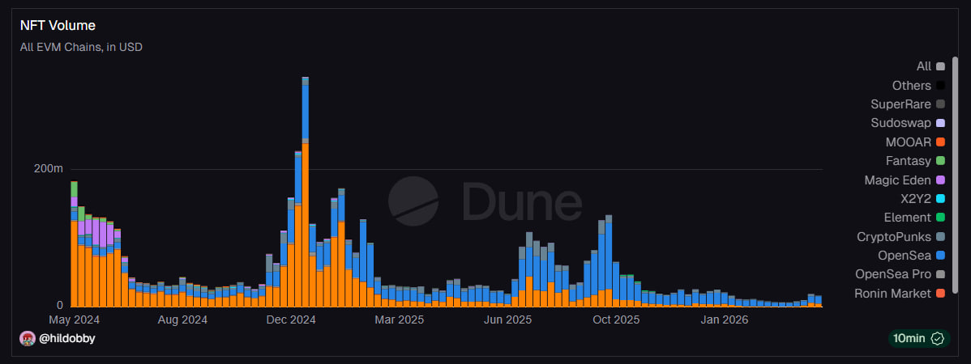Click the MOOAR orange-red square
The height and width of the screenshot is (364, 971).
(940, 142)
